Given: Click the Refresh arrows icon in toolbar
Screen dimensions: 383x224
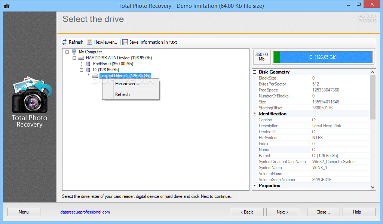Looking at the screenshot, I should point(64,42).
